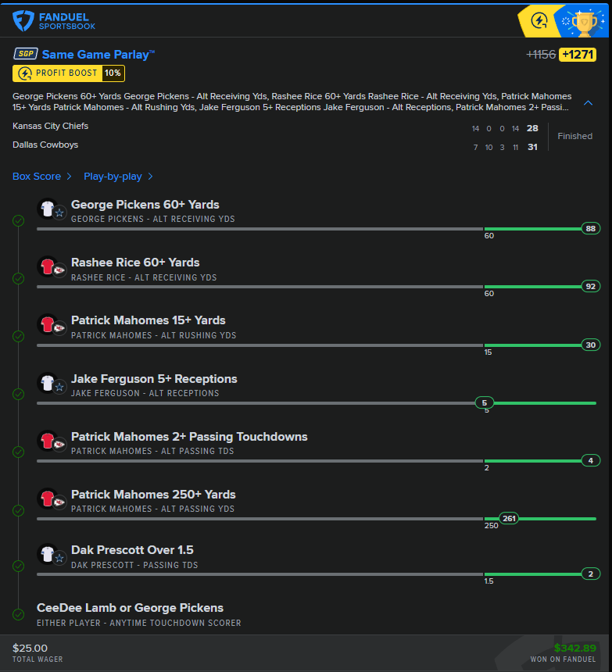Click George Pickens 60+ Yards jersey icon
Image resolution: width=612 pixels, height=672 pixels.
(x=48, y=209)
